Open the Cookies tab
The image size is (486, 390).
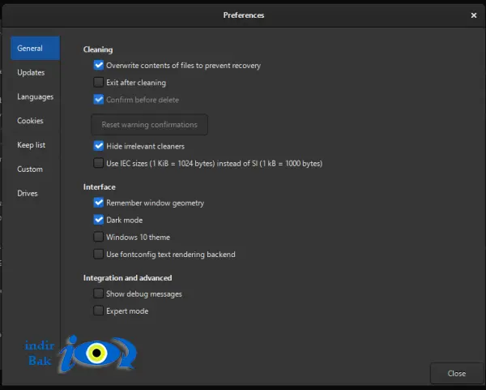[30, 121]
